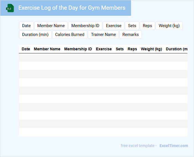Click the first empty table row
Screen dimensions: 194x157
[103, 57]
